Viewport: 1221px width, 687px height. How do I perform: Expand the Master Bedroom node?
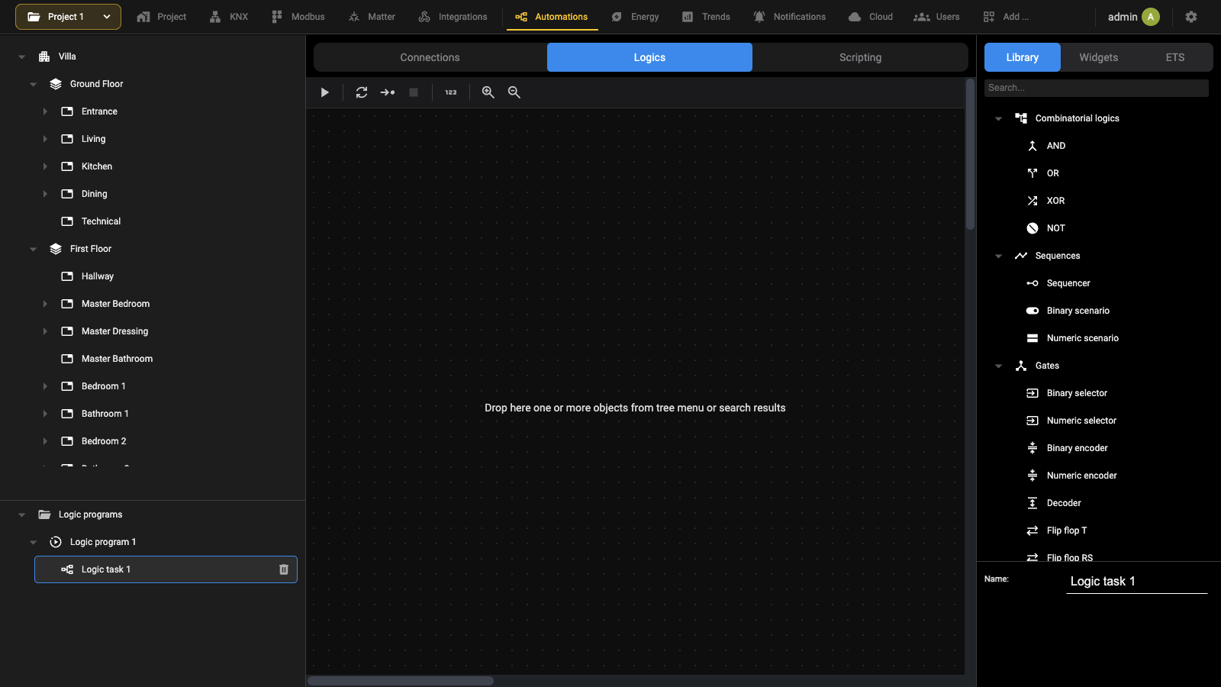pyautogui.click(x=45, y=304)
